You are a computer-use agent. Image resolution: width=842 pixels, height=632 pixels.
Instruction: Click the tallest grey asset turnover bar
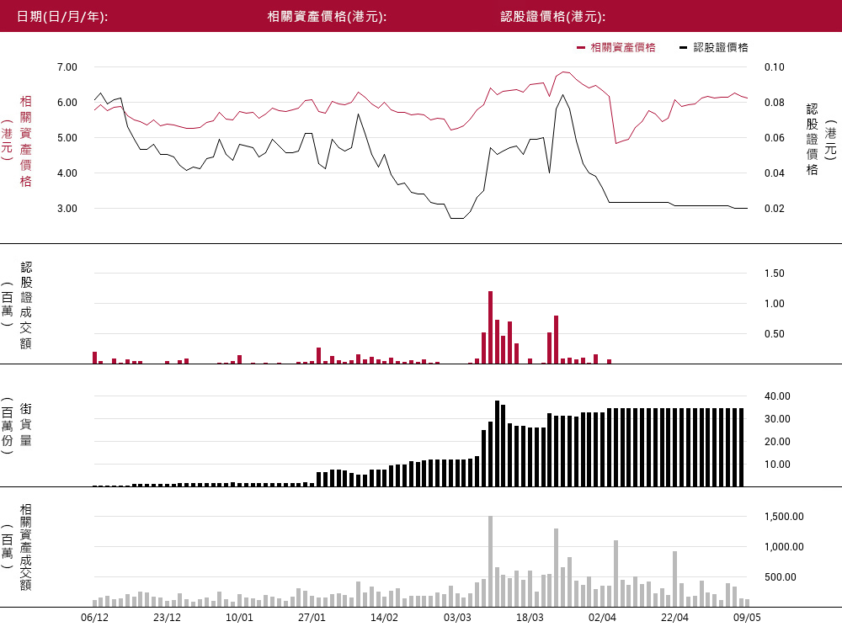[490, 561]
